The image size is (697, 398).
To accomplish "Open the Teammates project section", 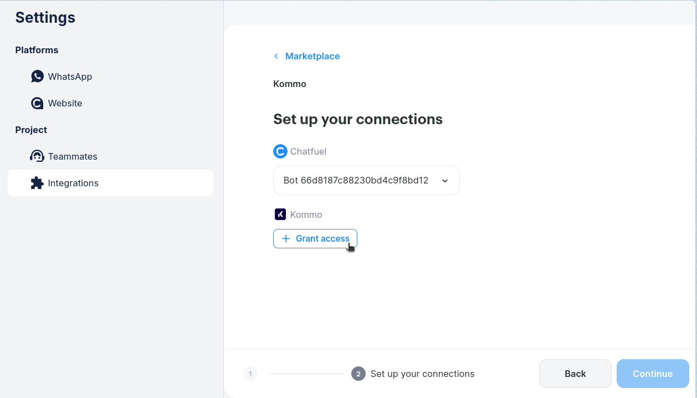I will [x=73, y=156].
